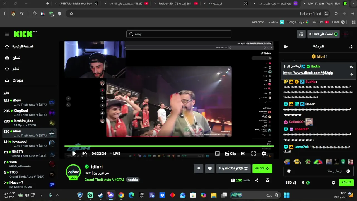Click the gifted subscriptions button
Image resolution: width=357 pixels, height=201 pixels.
pyautogui.click(x=233, y=169)
